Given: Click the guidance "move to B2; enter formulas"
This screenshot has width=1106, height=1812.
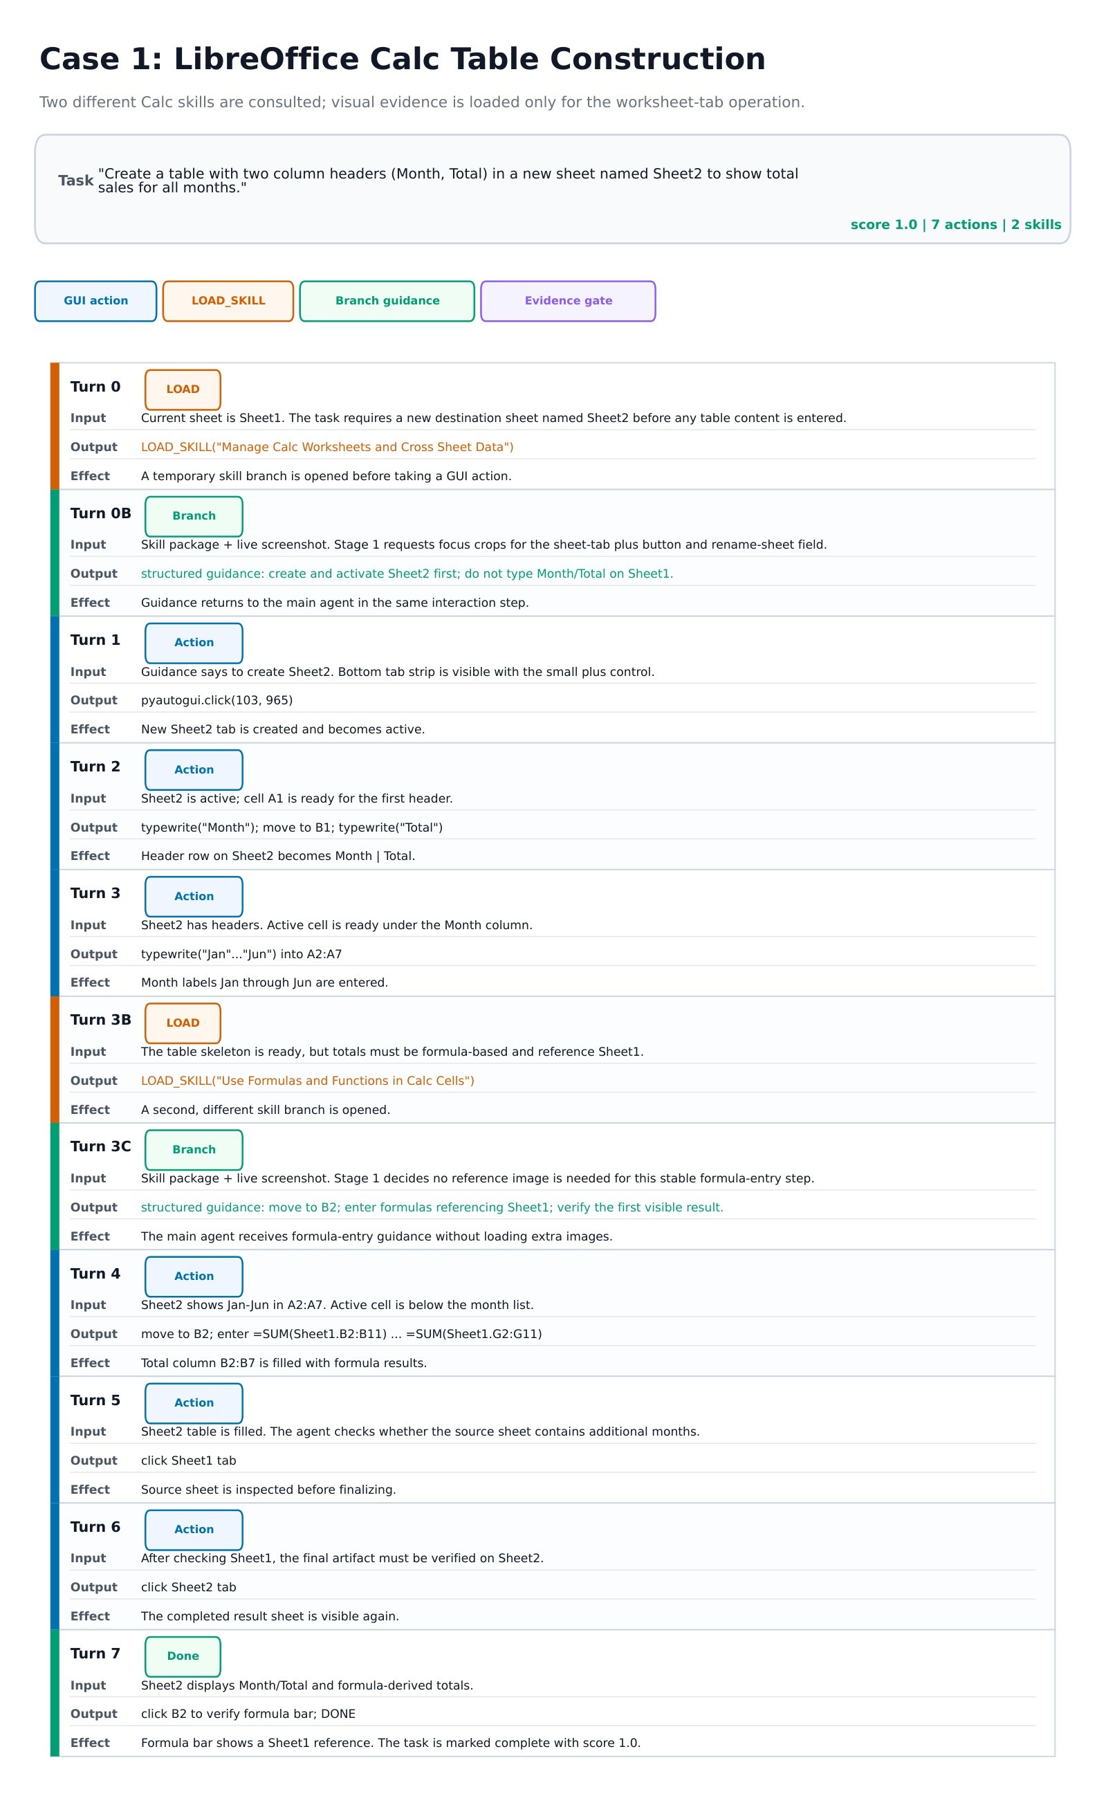Looking at the screenshot, I should (x=432, y=1207).
